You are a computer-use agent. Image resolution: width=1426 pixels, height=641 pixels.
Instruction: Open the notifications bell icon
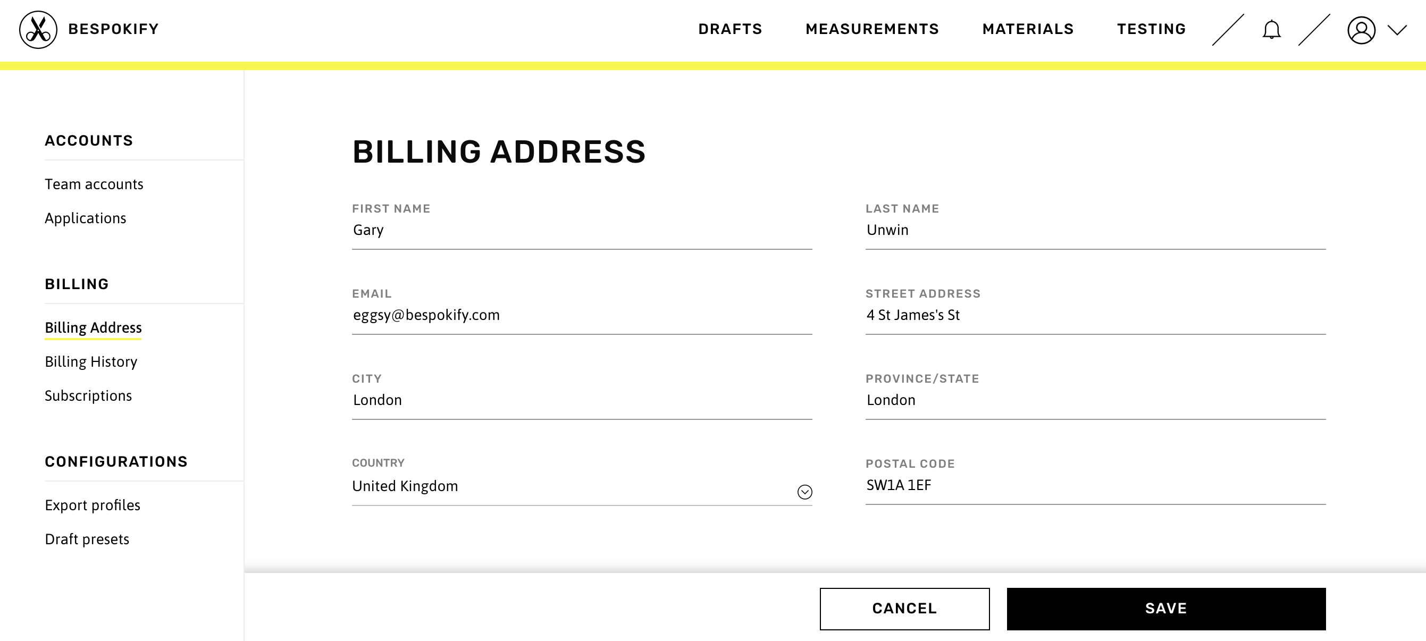pos(1271,29)
